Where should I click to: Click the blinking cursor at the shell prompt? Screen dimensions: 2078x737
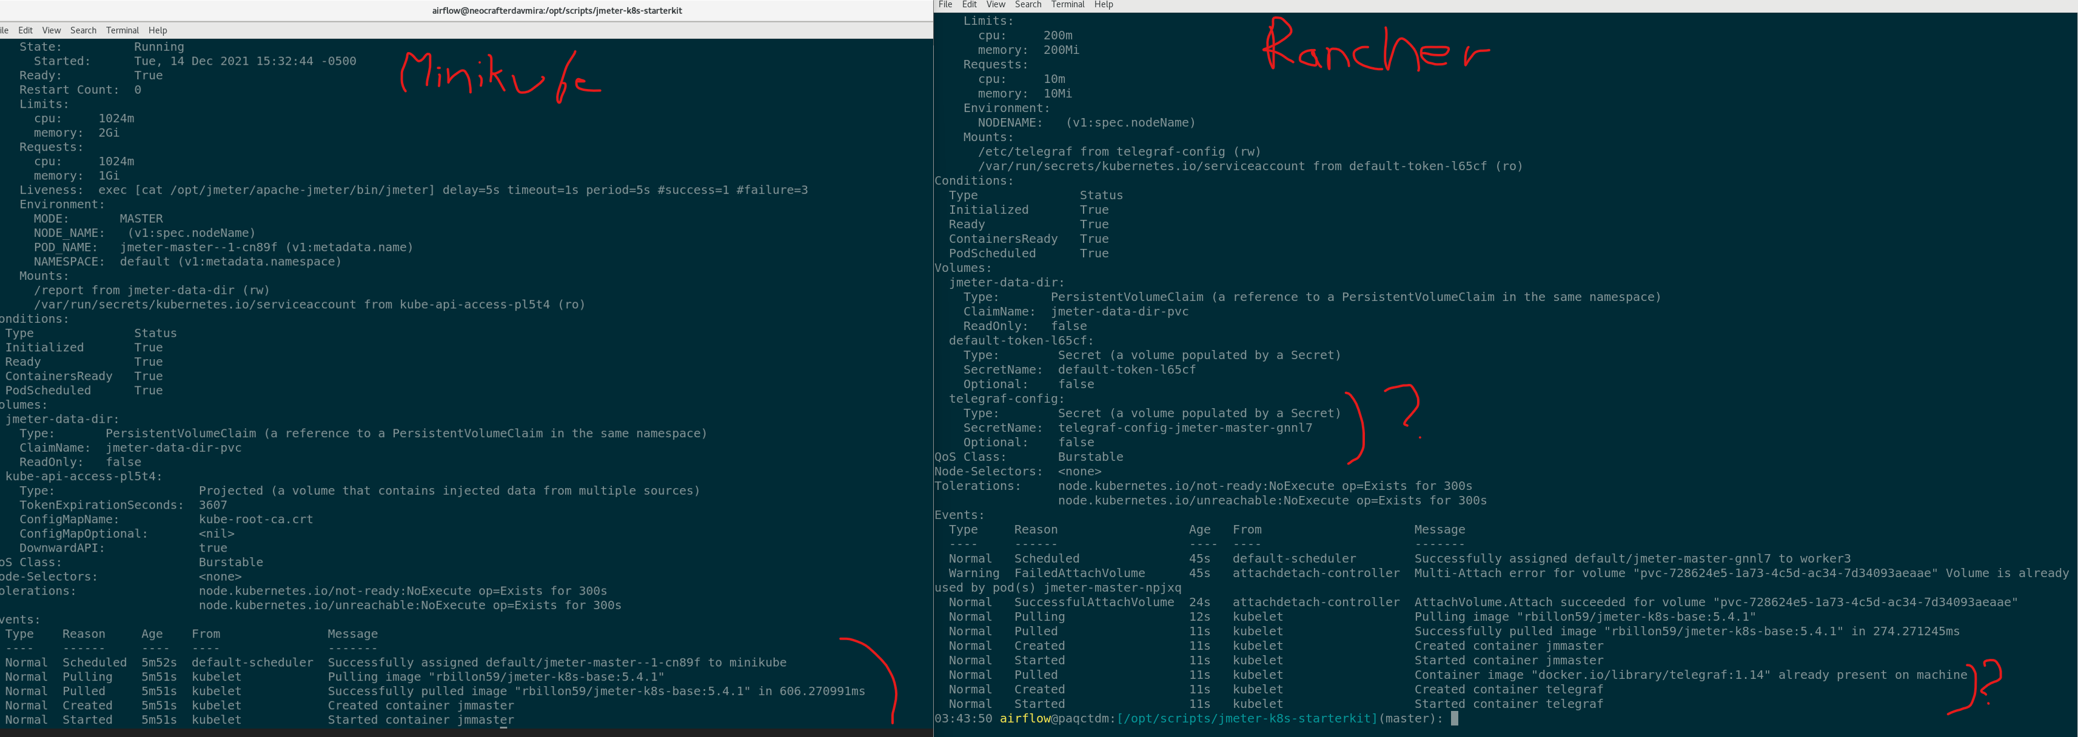pos(1456,718)
